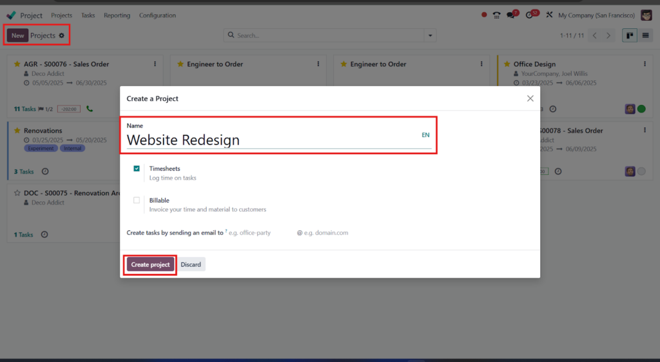The width and height of the screenshot is (660, 362).
Task: Click the user avatar in top right
Action: 646,15
